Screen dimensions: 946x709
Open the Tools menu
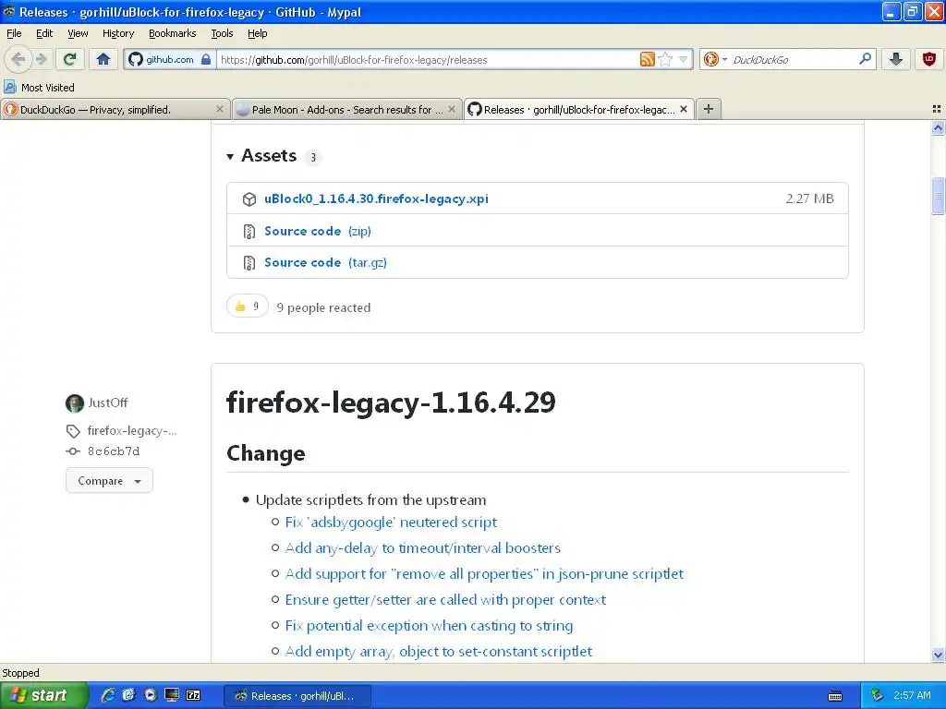222,33
